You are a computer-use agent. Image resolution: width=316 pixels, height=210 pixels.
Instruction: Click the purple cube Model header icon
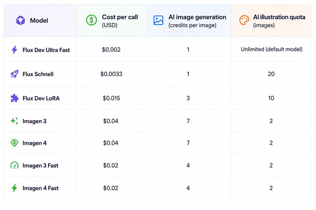[21, 20]
